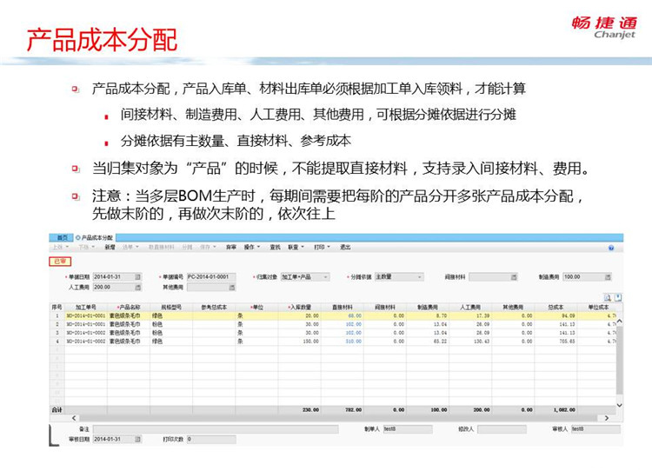Open calculator icon in 间接材料 field
Screen dimensions: 652x471
(514, 277)
